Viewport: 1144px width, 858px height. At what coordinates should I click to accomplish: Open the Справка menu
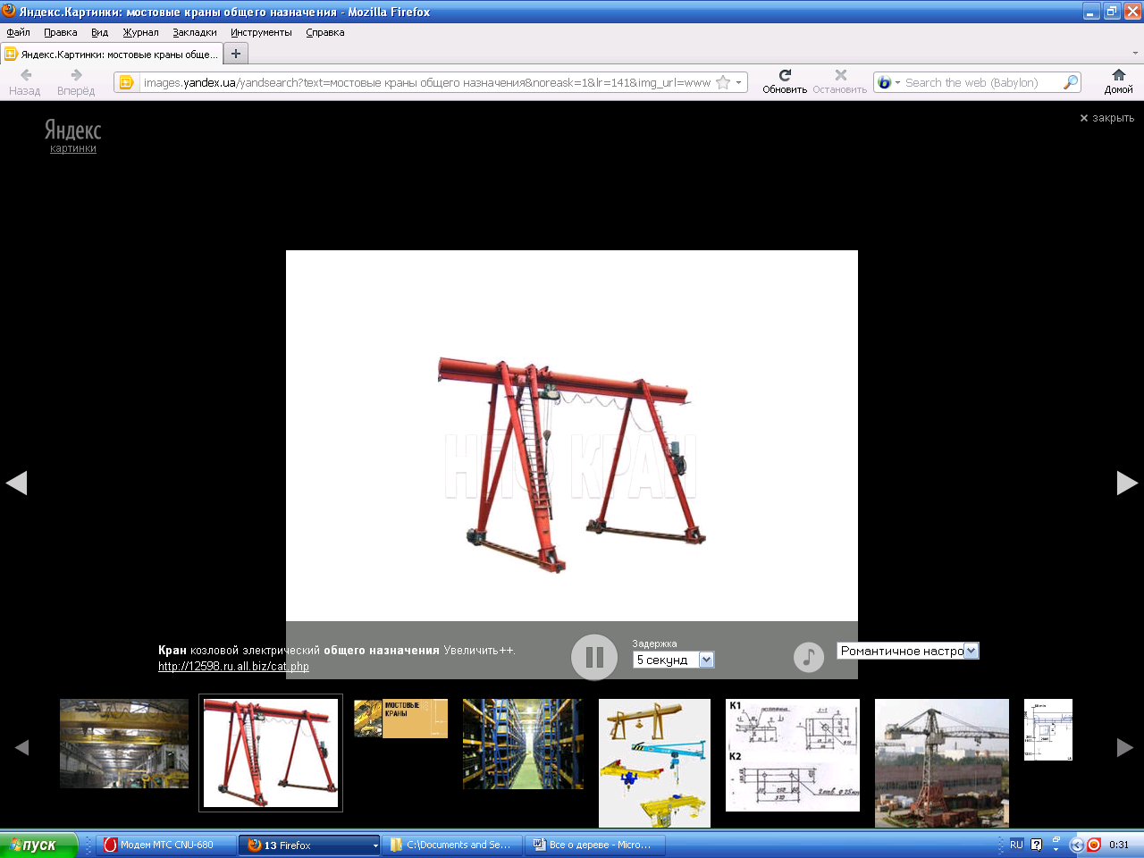pos(325,32)
